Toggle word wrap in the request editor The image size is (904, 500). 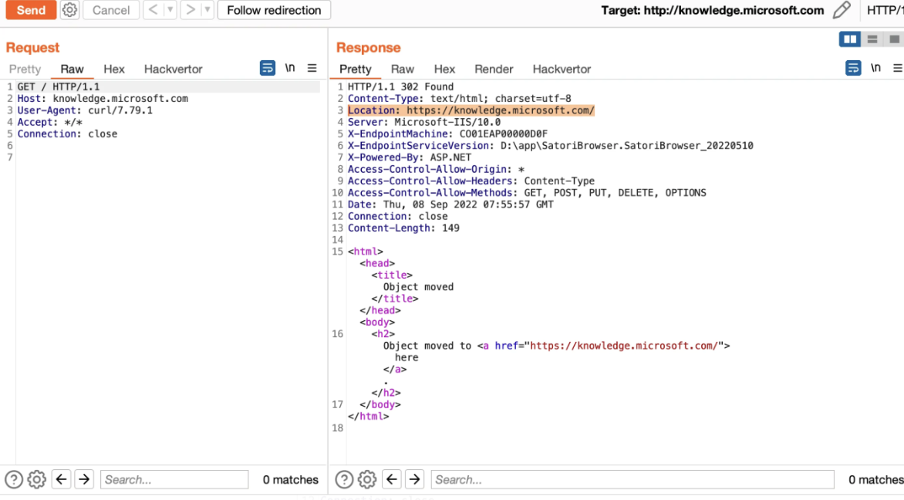coord(268,68)
